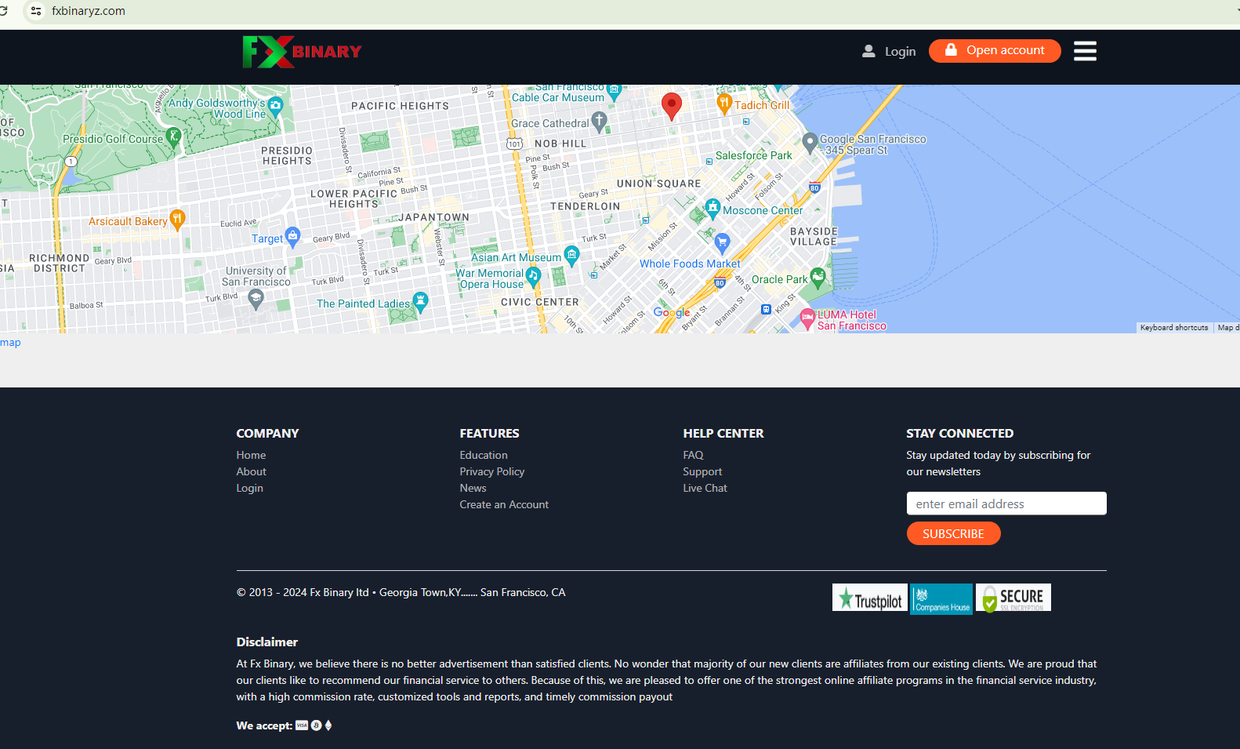Click the Subscribe button
The height and width of the screenshot is (749, 1240).
click(x=953, y=534)
